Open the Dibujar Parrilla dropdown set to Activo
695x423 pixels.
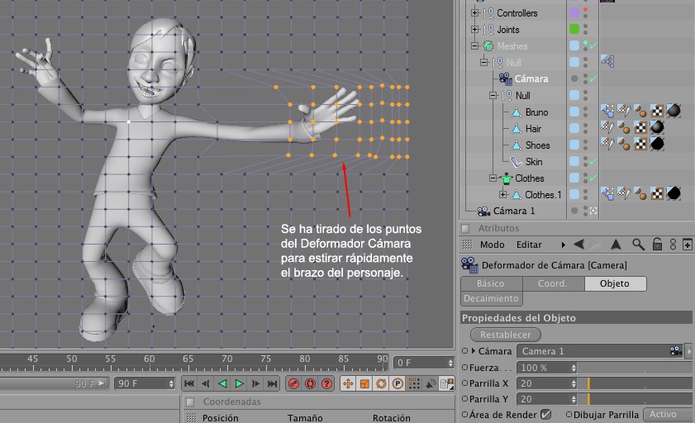click(x=668, y=414)
